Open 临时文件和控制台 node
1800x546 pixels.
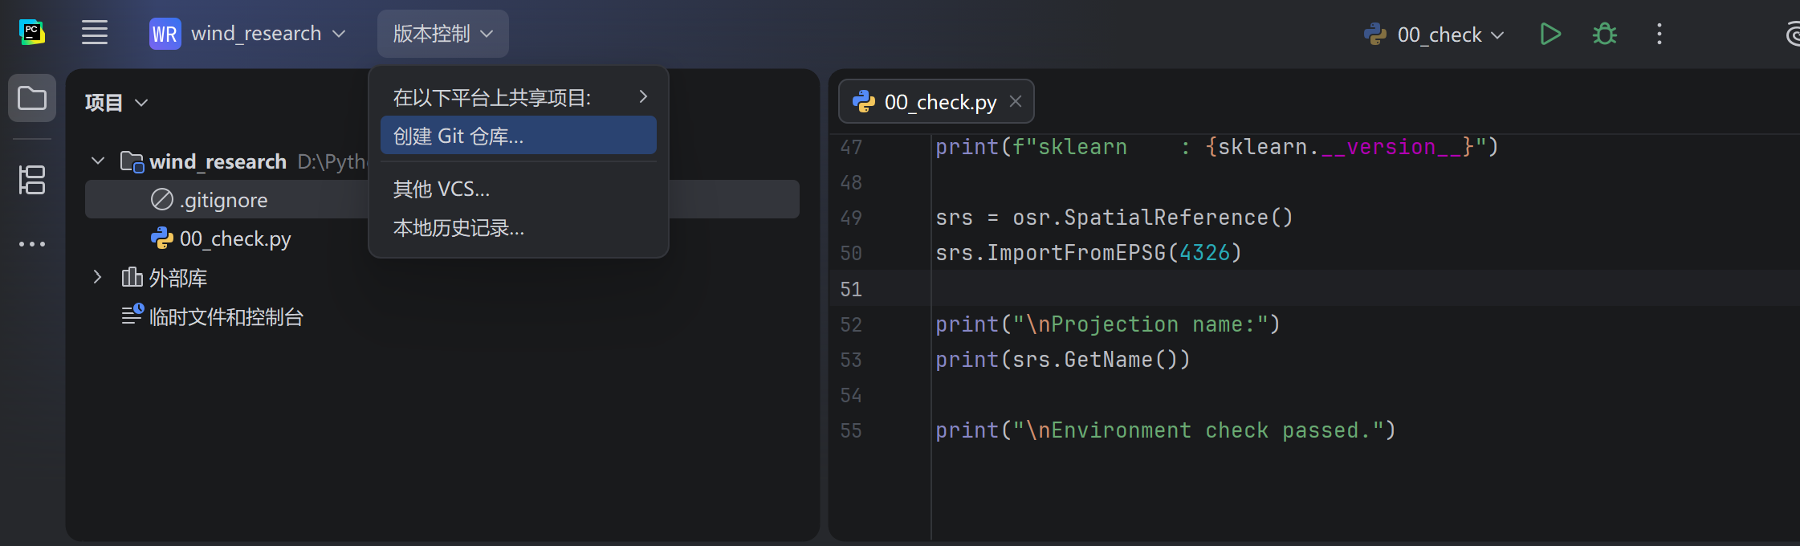[x=226, y=317]
